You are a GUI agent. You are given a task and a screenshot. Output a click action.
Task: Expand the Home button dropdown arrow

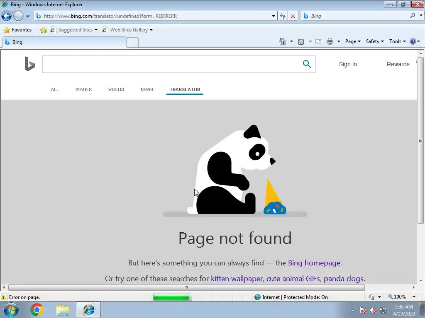[291, 41]
